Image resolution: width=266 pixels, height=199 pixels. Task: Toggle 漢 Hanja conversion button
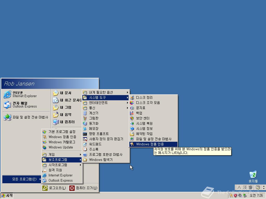(x=245, y=187)
